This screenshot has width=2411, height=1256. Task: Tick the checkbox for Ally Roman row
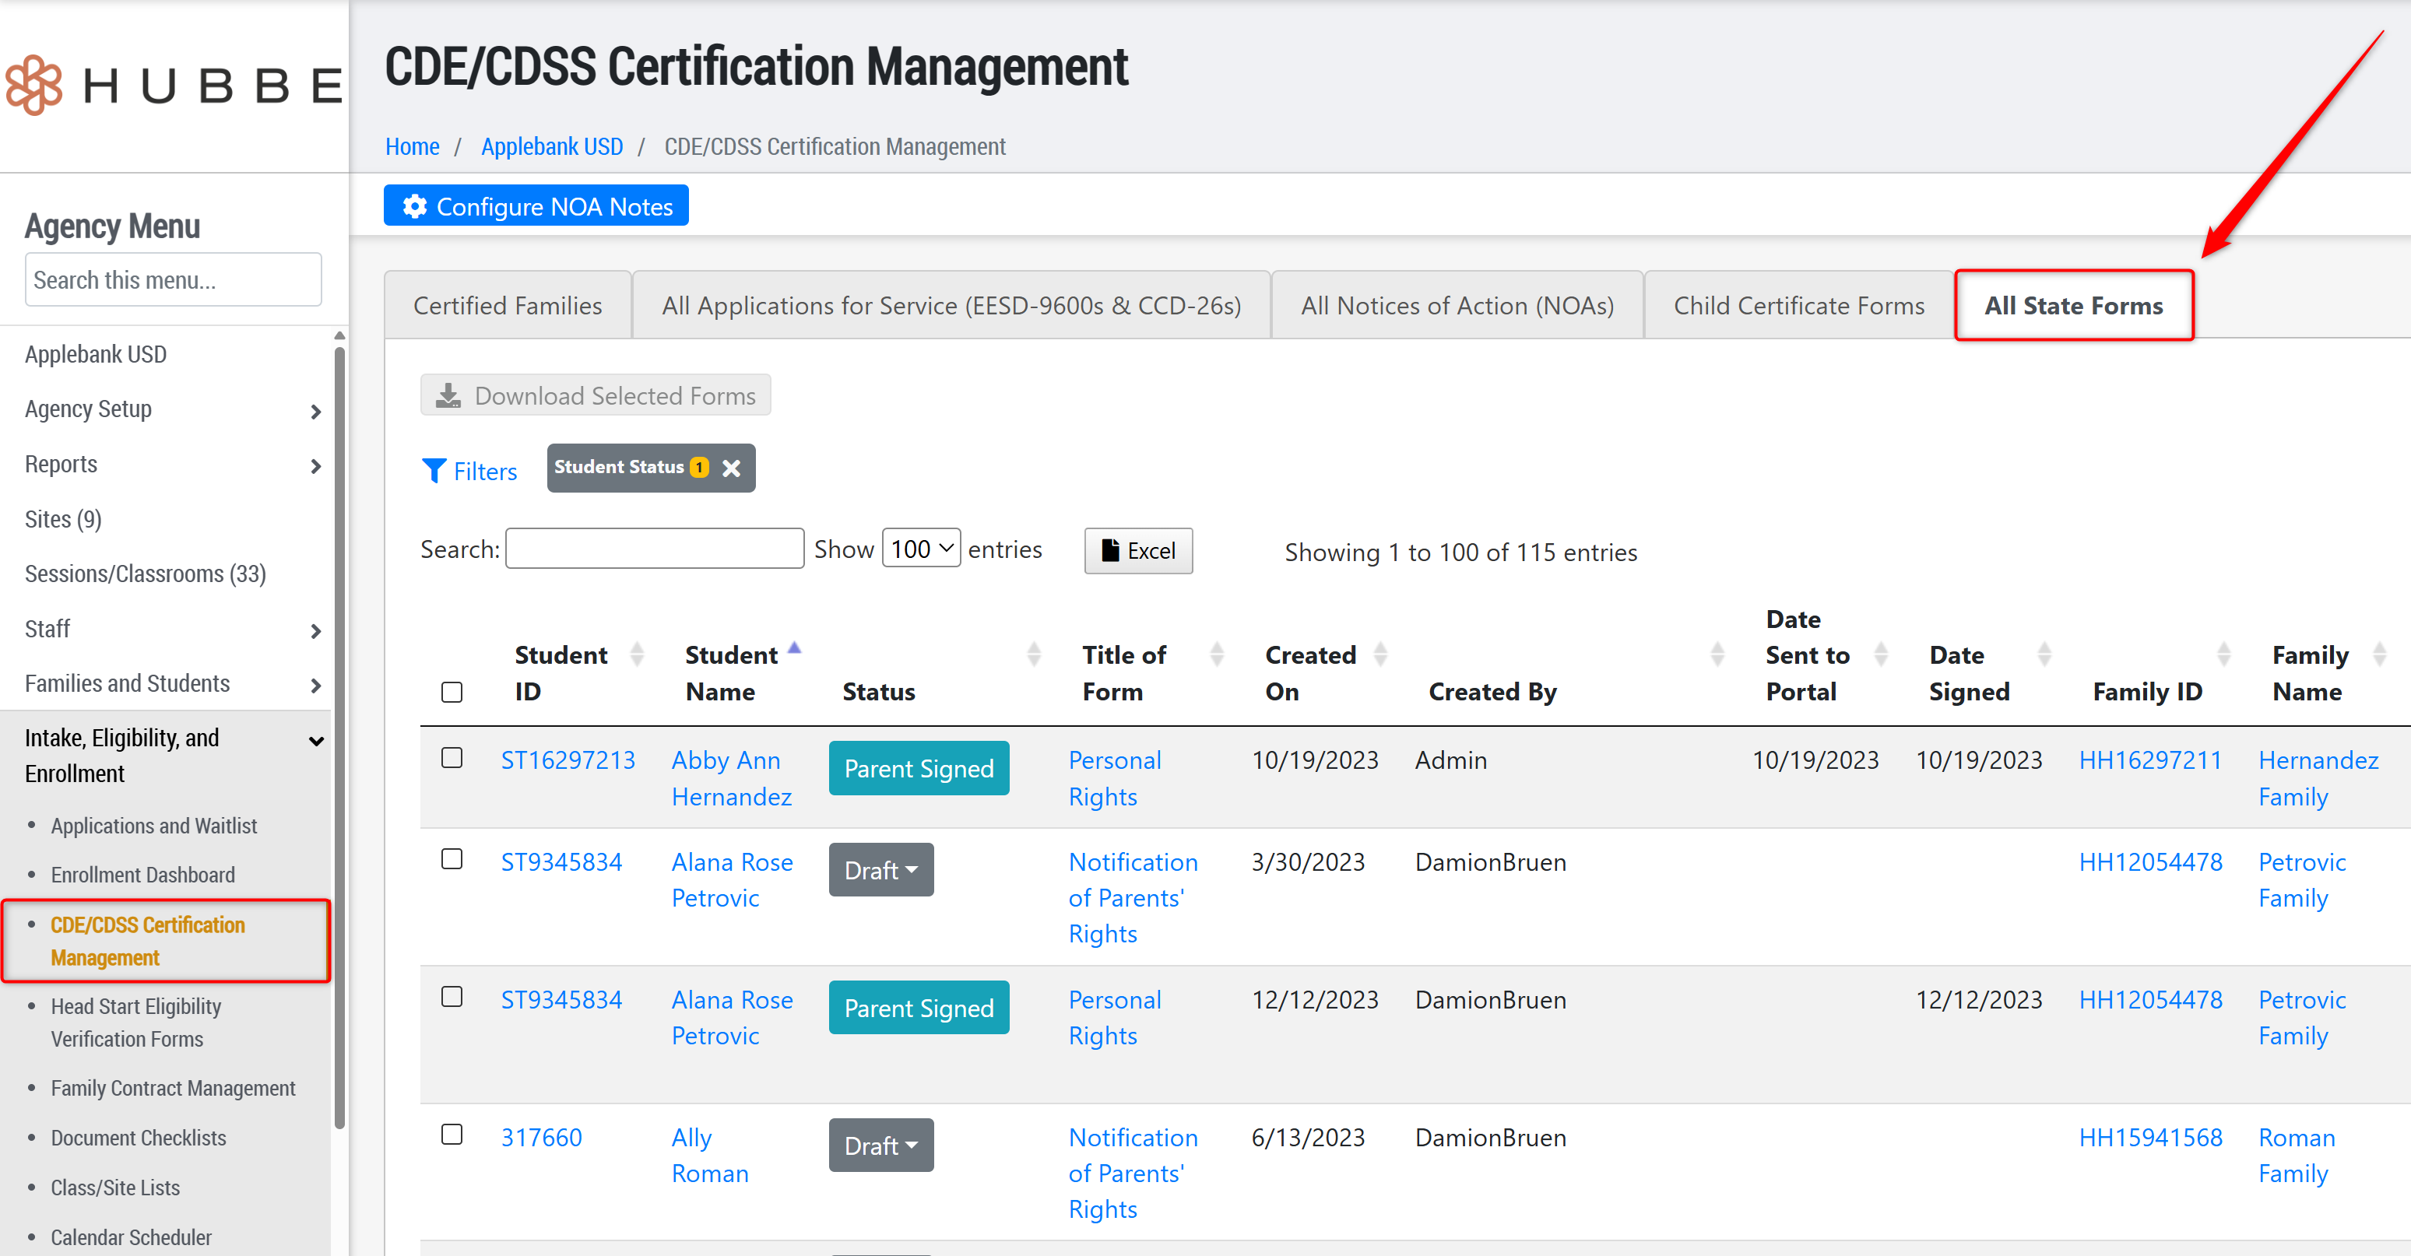point(452,1135)
